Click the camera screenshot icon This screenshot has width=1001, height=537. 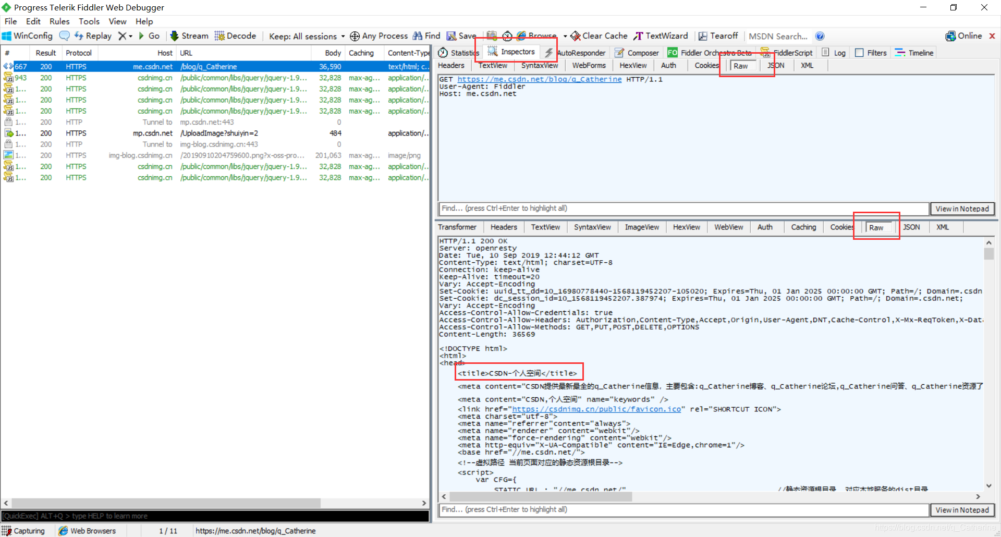click(492, 36)
